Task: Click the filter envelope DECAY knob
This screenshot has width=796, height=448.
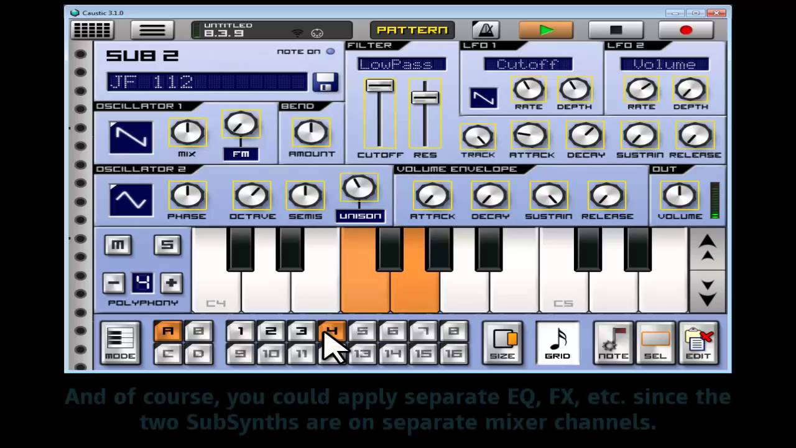Action: (x=585, y=135)
